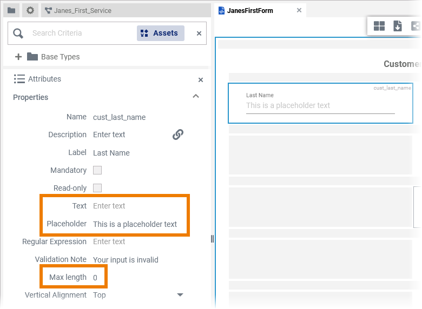Click the search magnifier icon
422x309 pixels.
pyautogui.click(x=18, y=33)
